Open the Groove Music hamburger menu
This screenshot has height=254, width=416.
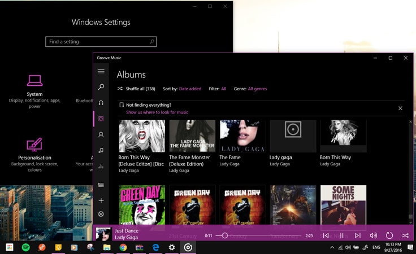(x=101, y=71)
